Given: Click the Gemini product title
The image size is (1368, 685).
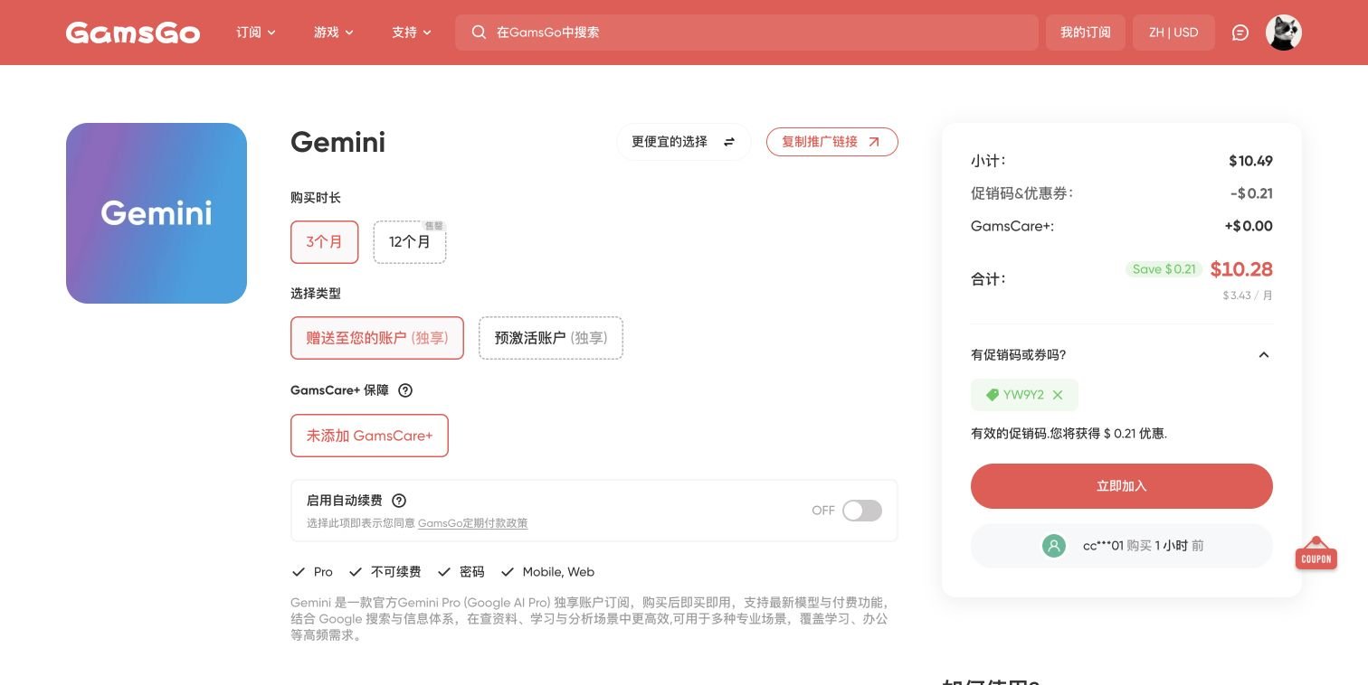Looking at the screenshot, I should 337,142.
